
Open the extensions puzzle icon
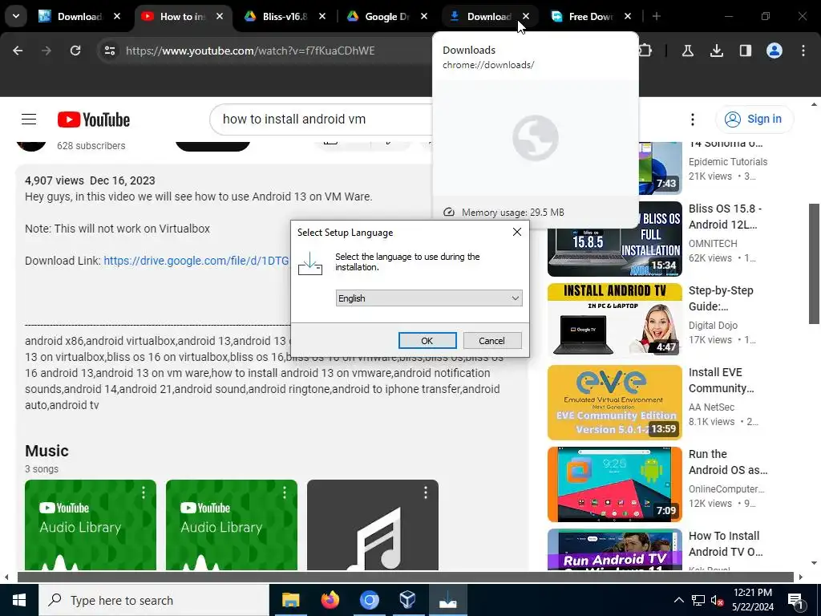pyautogui.click(x=646, y=51)
